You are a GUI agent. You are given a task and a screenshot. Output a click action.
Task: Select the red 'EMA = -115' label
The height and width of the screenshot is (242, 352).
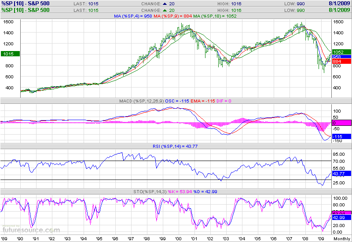coord(203,101)
